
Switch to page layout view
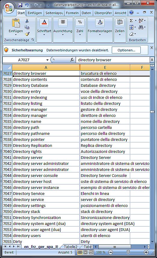(86, 252)
